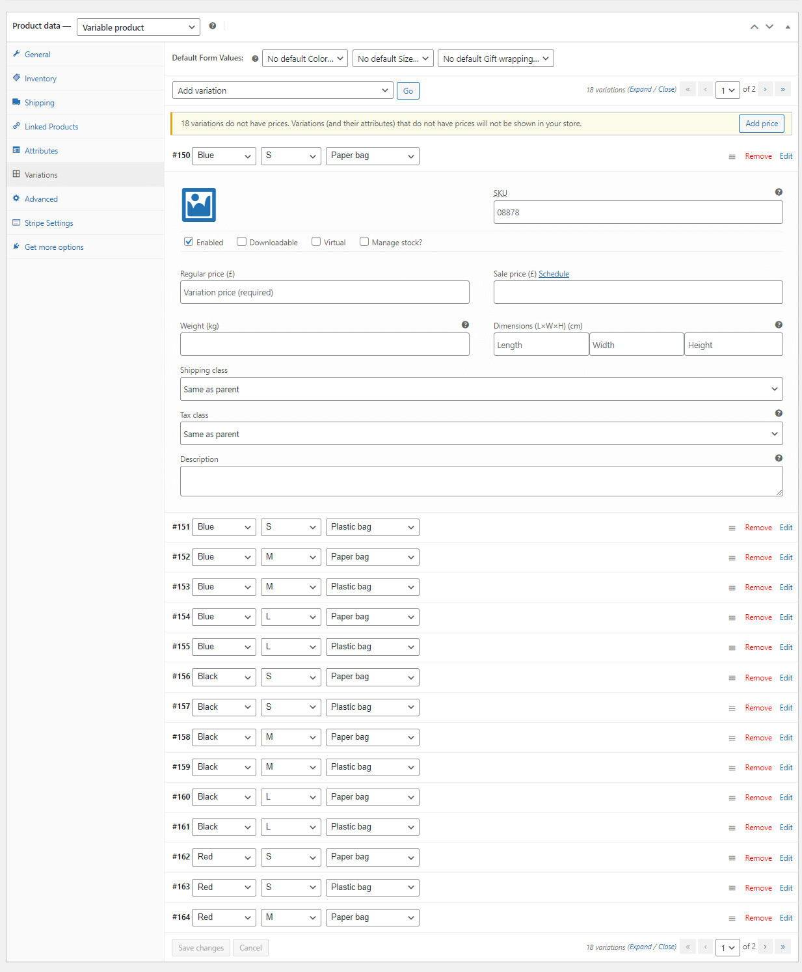The width and height of the screenshot is (802, 972).
Task: Go to the last variations page, bottom
Action: click(783, 947)
